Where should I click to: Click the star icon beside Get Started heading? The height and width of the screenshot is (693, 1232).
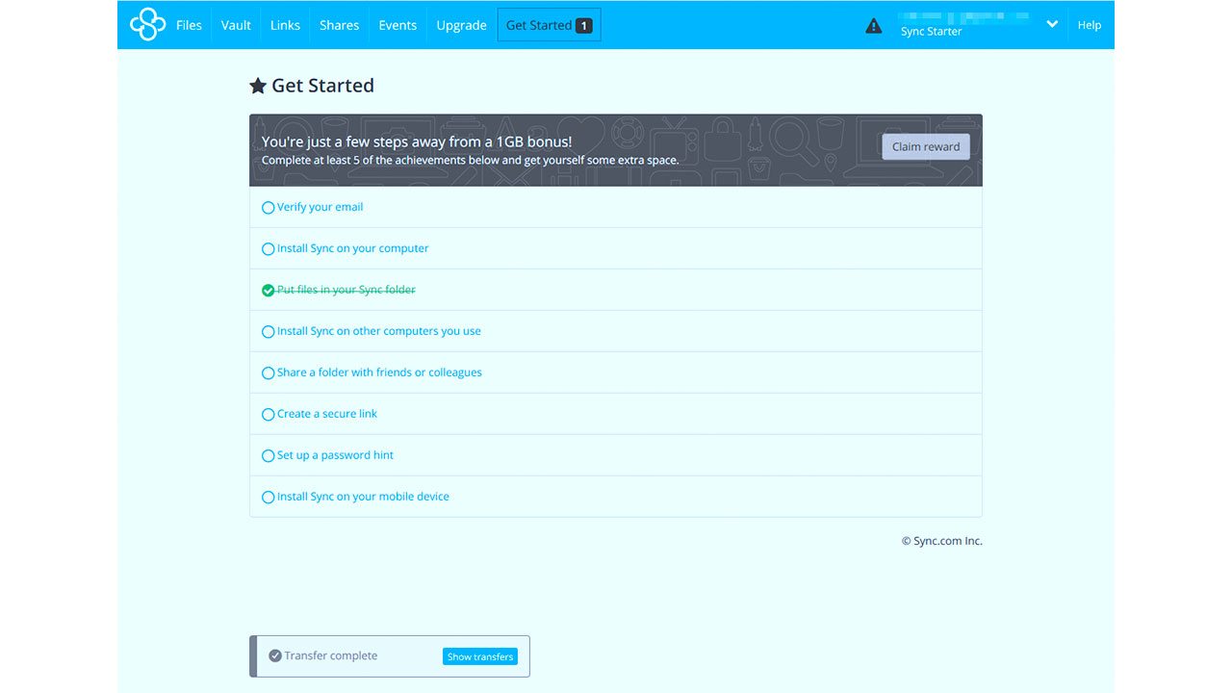tap(258, 87)
